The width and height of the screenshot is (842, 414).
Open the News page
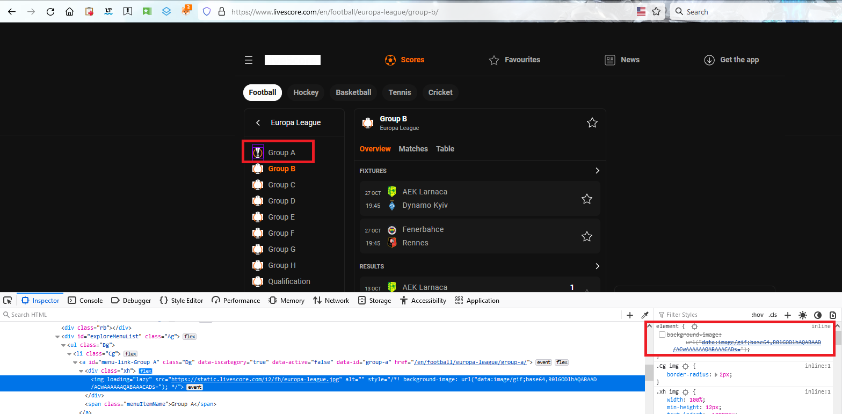[622, 60]
